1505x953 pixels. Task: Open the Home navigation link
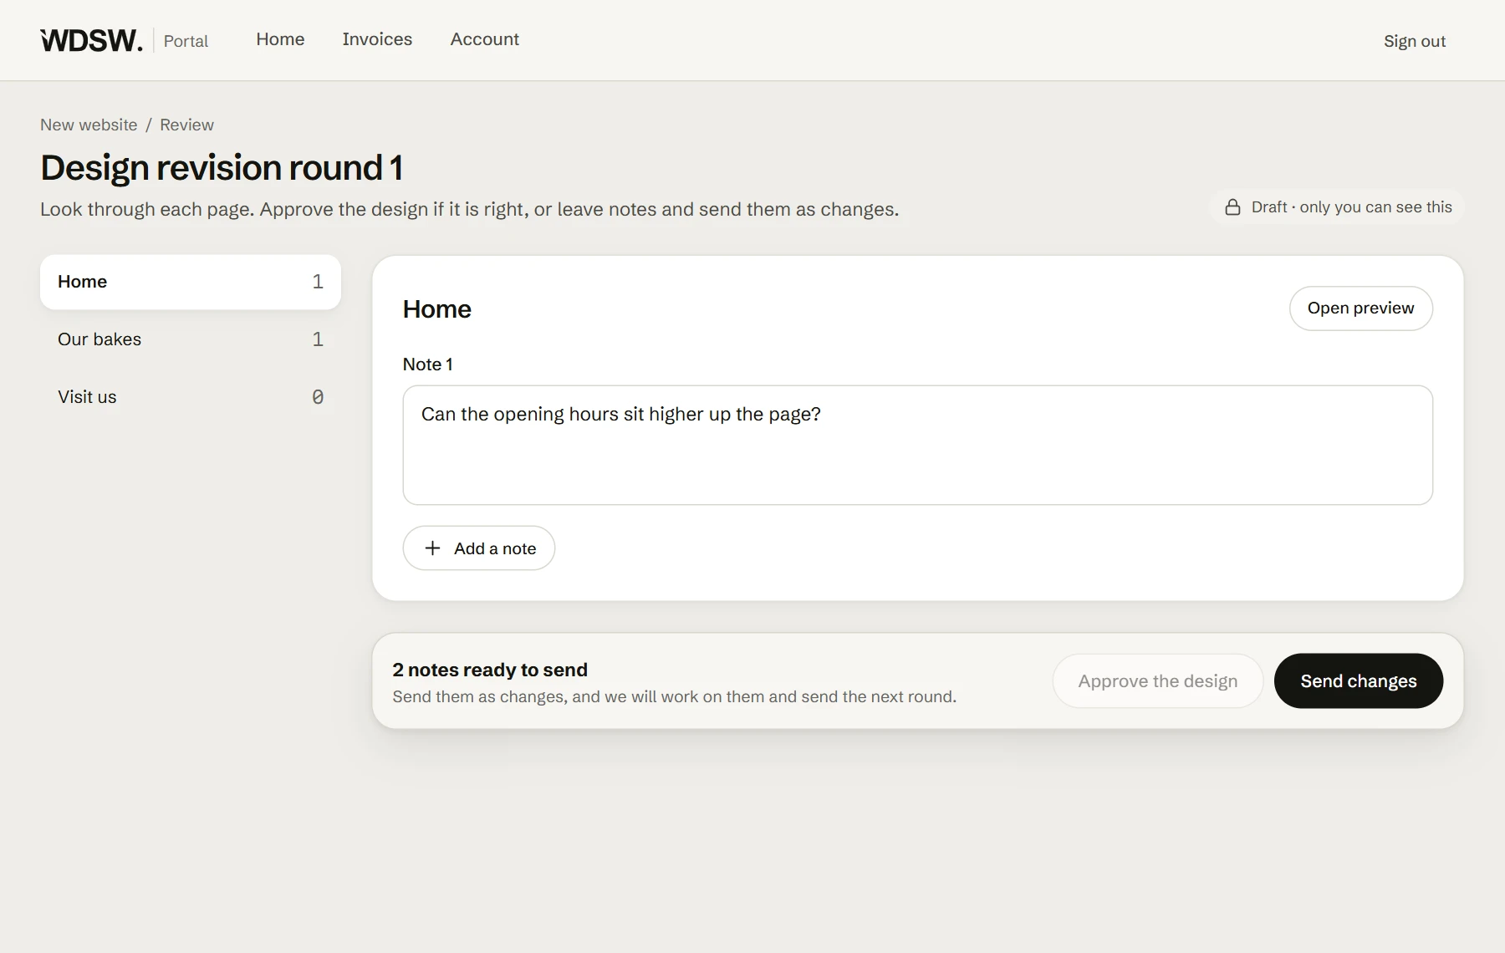click(x=280, y=39)
